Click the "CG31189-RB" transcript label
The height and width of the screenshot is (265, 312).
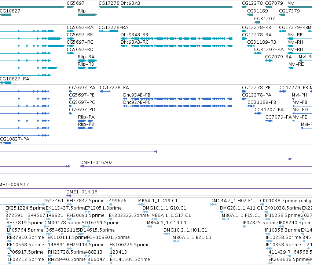[261, 42]
